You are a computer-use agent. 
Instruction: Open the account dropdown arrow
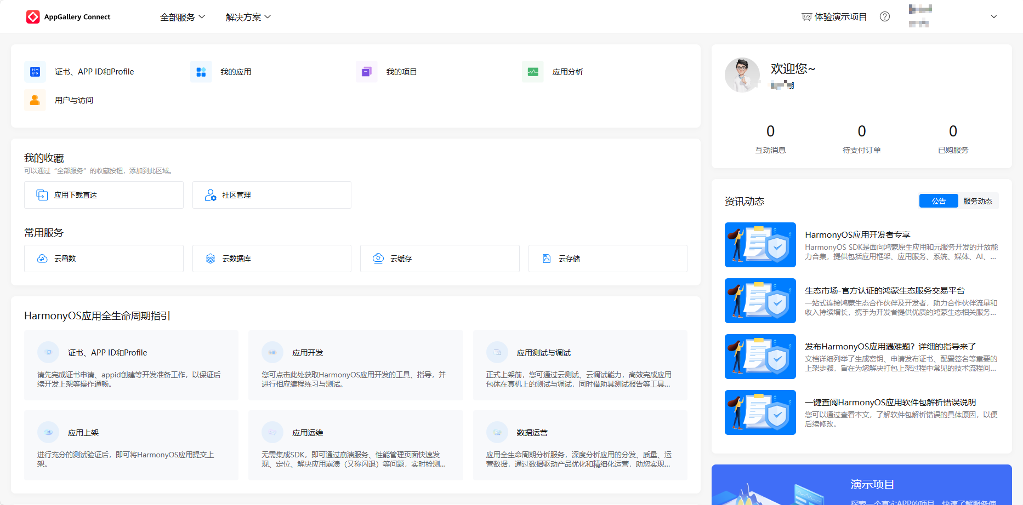coord(994,16)
